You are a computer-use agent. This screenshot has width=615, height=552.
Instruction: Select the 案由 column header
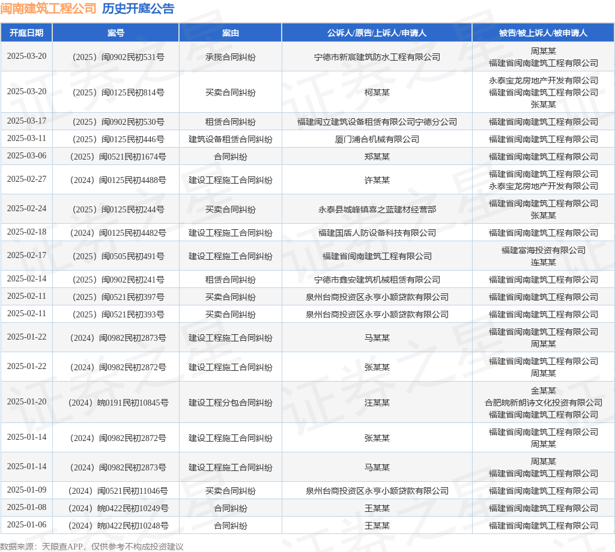click(x=230, y=33)
